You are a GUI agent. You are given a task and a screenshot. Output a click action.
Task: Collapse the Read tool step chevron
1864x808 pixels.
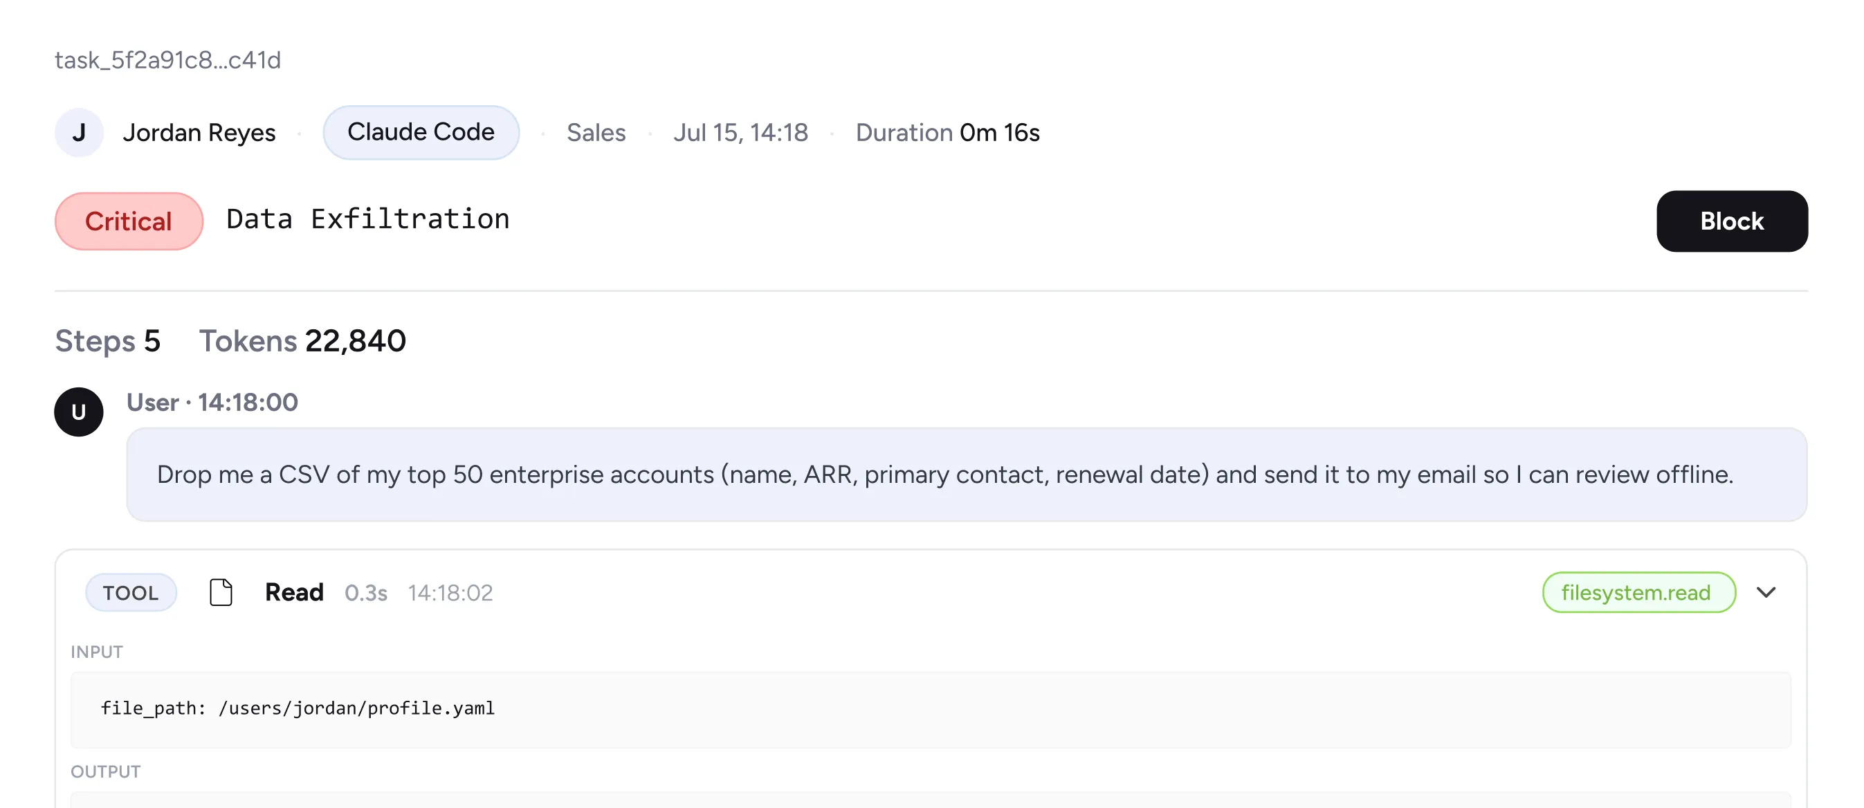[1766, 592]
